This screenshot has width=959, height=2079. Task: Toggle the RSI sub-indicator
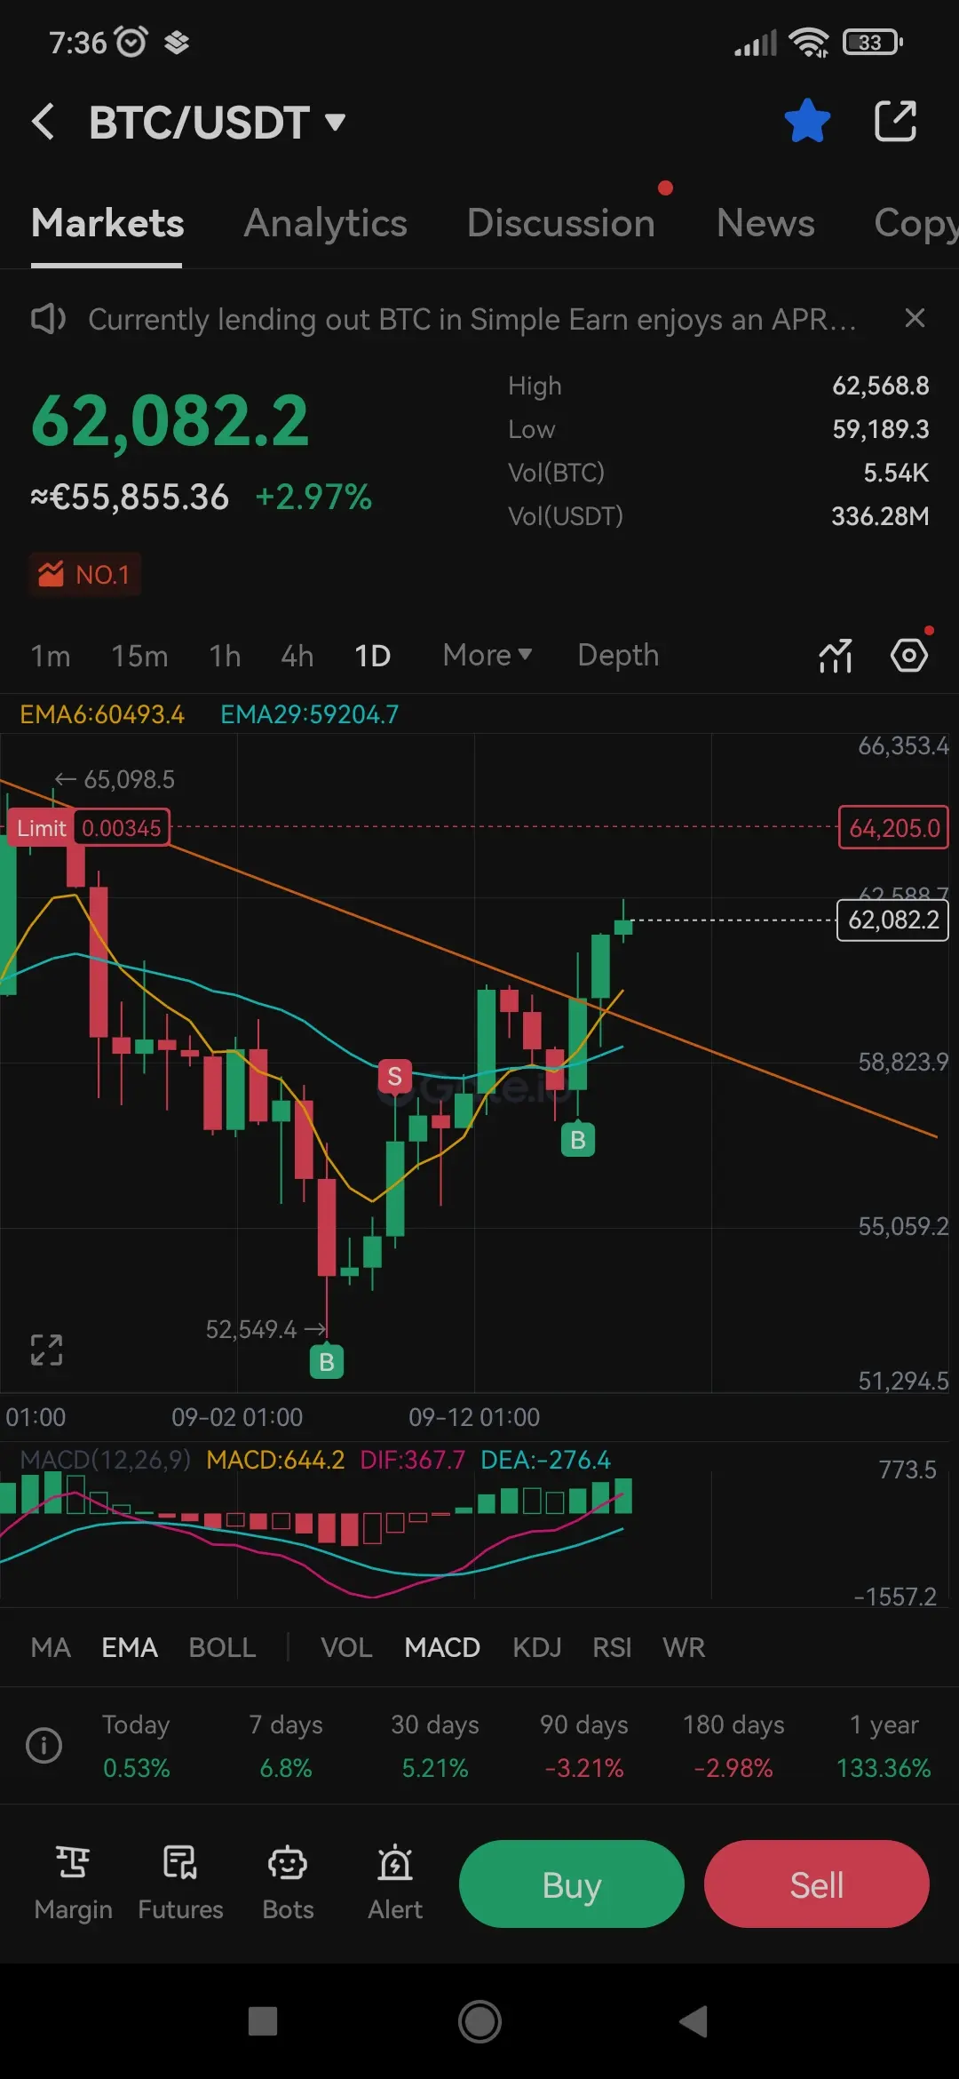click(612, 1647)
